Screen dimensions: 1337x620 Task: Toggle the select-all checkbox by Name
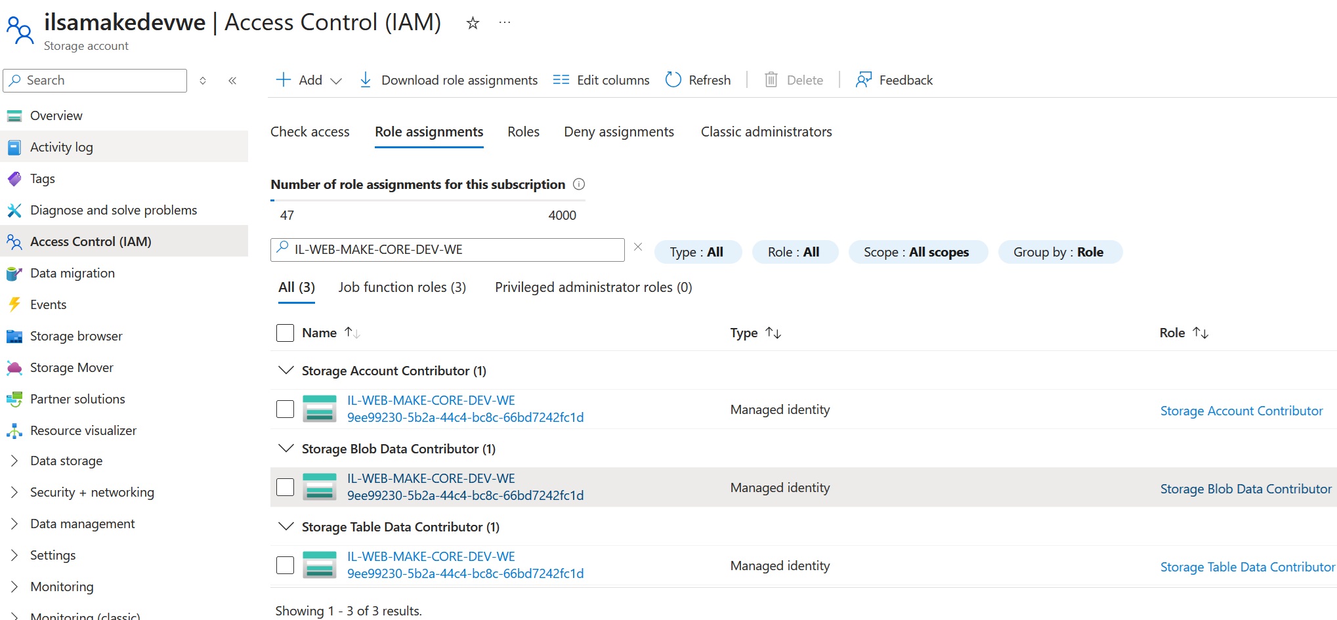(x=285, y=333)
